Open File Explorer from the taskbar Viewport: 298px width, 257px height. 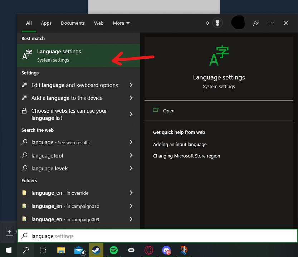click(61, 250)
